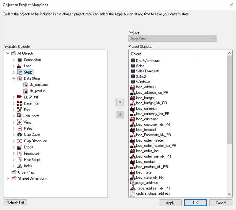This screenshot has width=236, height=210.
Task: Click the update_stage_address procedure icon
Action: tap(133, 194)
